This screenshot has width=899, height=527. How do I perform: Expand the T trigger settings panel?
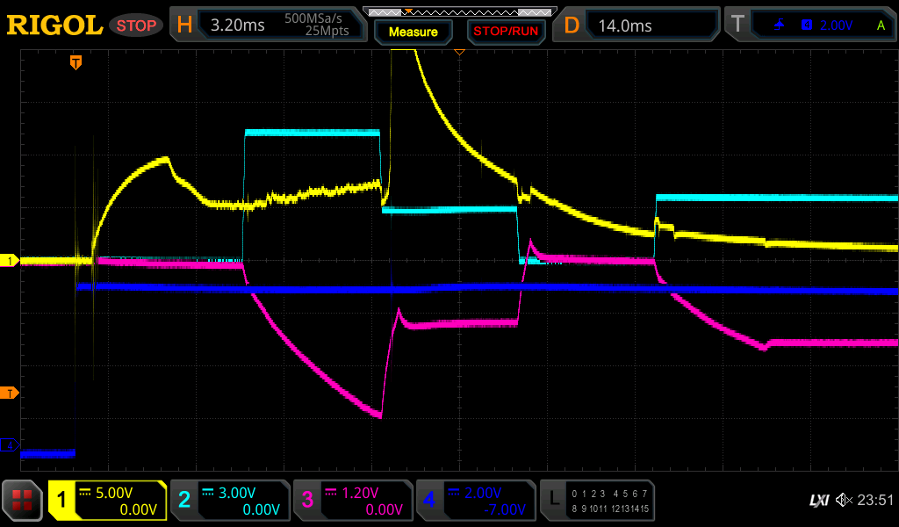[809, 25]
